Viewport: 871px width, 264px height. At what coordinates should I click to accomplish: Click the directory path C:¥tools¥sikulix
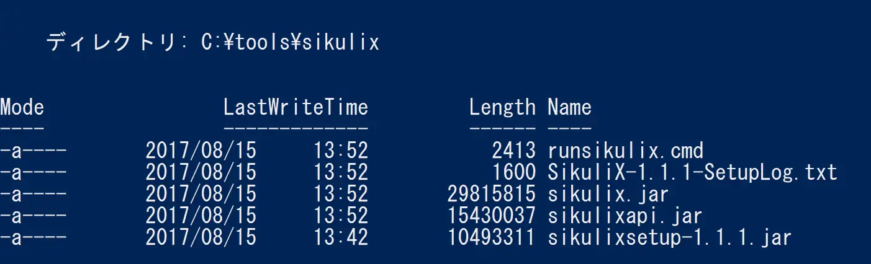290,42
